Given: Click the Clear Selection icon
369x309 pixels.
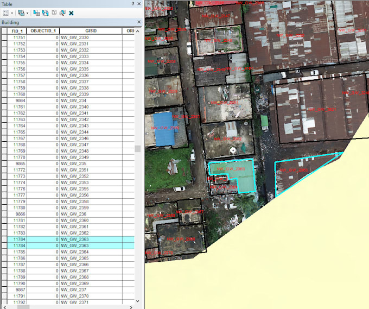Looking at the screenshot, I should pos(54,12).
